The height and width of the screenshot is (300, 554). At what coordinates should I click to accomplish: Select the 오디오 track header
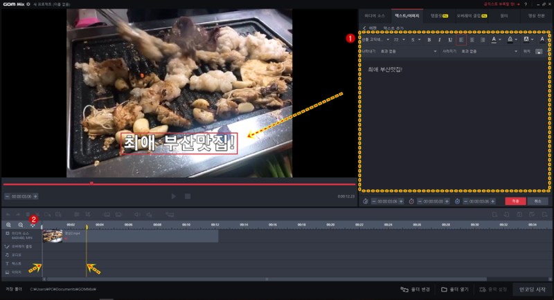click(21, 255)
